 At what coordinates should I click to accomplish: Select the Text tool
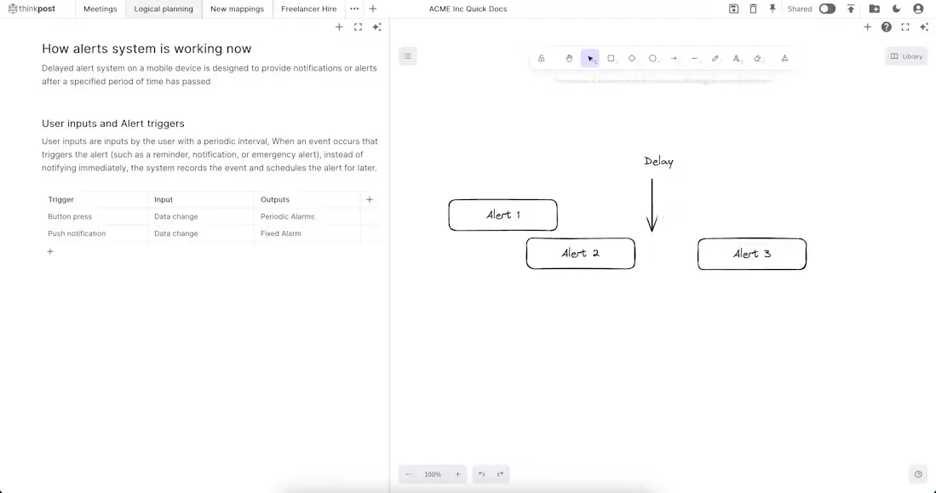736,58
